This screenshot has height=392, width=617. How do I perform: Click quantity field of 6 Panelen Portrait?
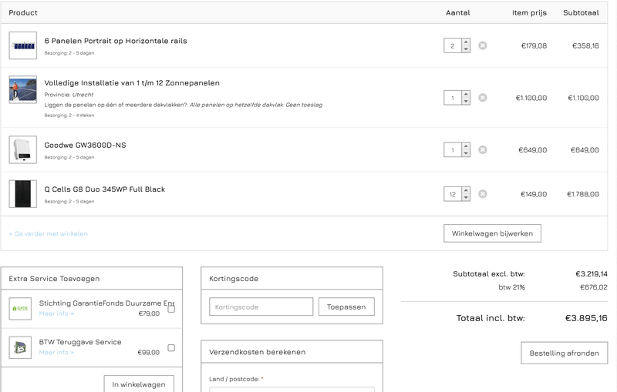[x=453, y=45]
